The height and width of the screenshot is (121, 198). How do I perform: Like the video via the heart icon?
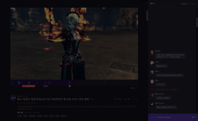pos(115,99)
